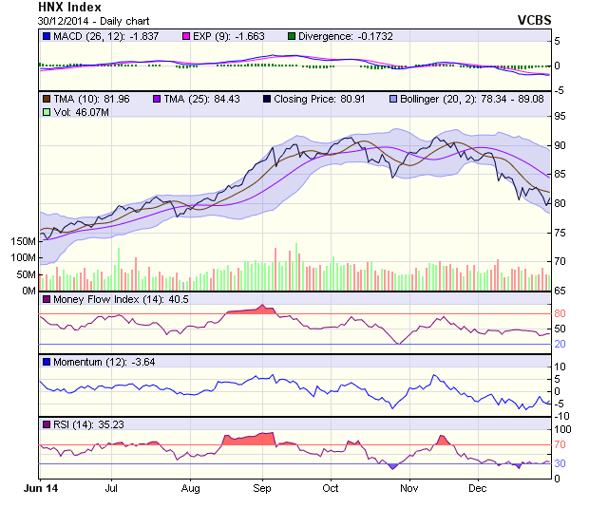Screen dimensions: 589x508
Task: Select the Dec label on time axis
Action: [x=478, y=488]
